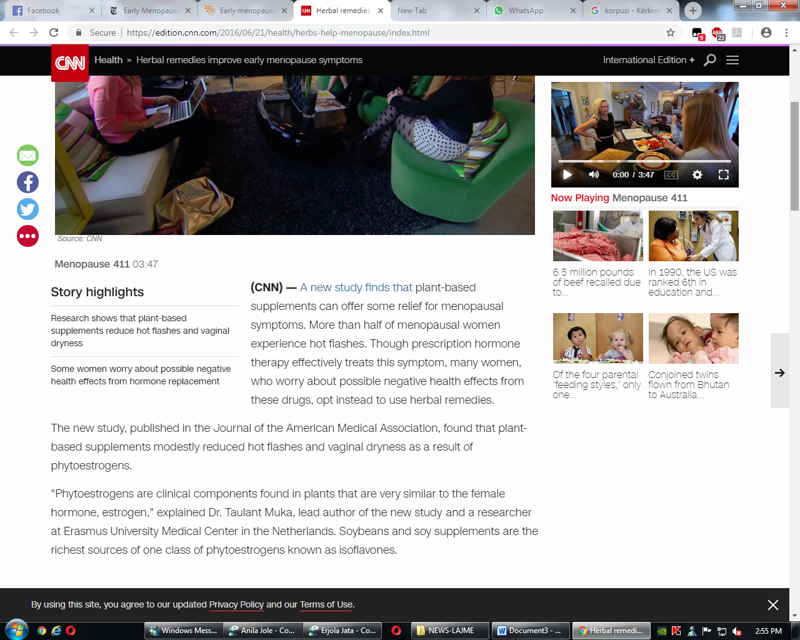Click the CNN logo
Viewport: 800px width, 640px height.
click(x=70, y=62)
